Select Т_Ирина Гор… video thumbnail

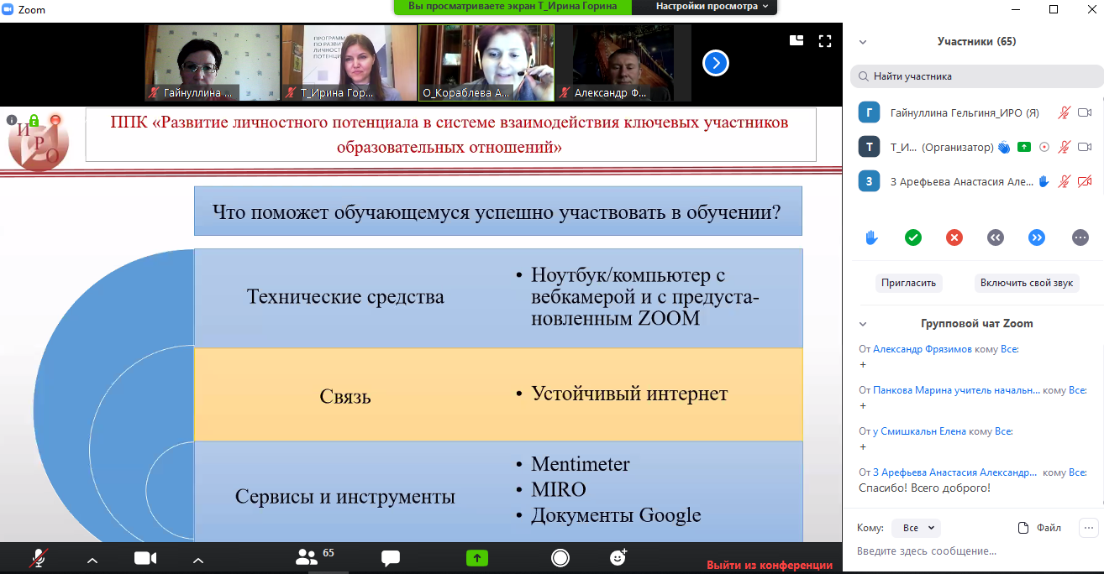[349, 63]
